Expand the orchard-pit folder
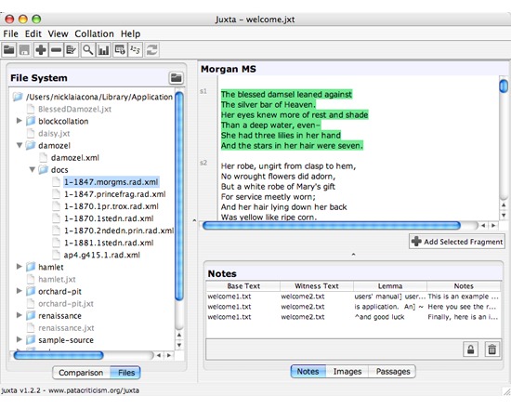Image resolution: width=511 pixels, height=409 pixels. [20, 291]
